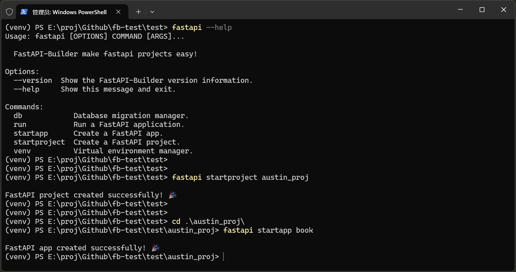Click the 'Options:' heading

click(x=22, y=72)
